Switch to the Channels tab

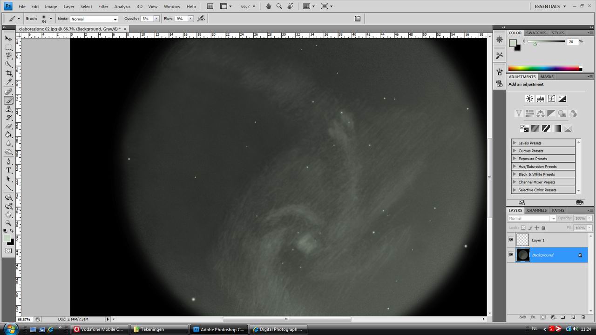click(x=537, y=210)
